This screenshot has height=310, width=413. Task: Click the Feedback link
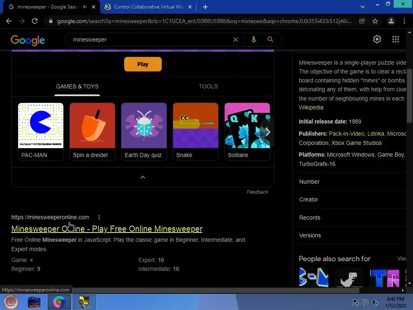257,192
